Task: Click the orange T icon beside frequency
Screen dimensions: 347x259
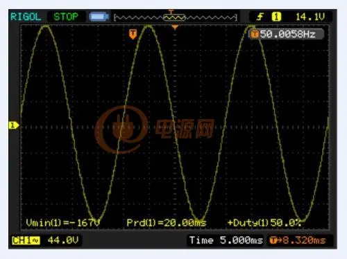Action: tap(255, 34)
